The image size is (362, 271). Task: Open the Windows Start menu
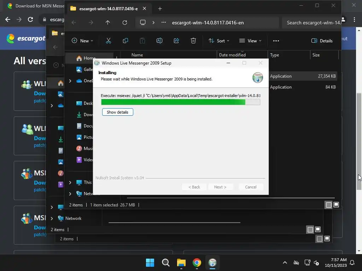[x=150, y=263]
